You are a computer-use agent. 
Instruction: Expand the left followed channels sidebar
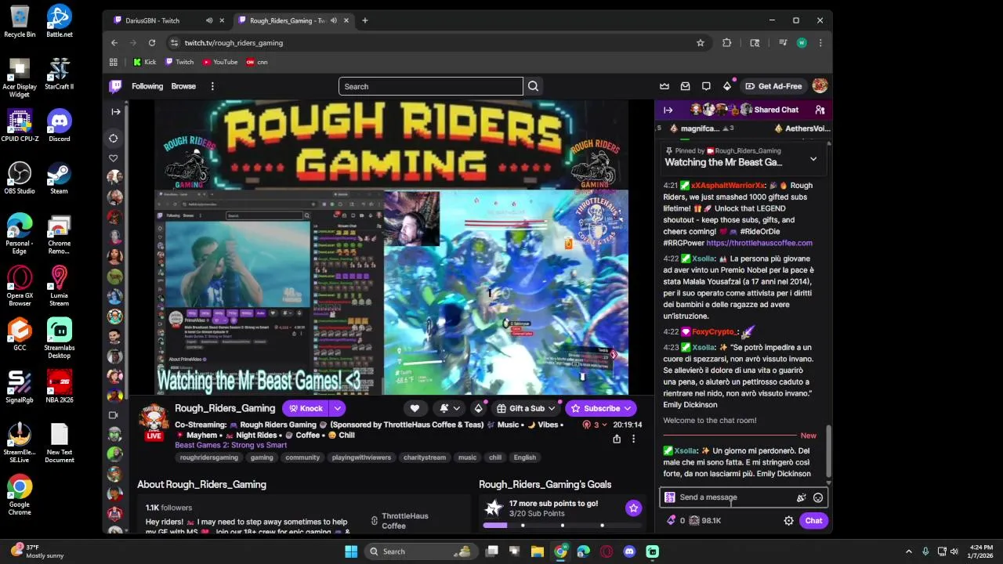[x=115, y=111]
